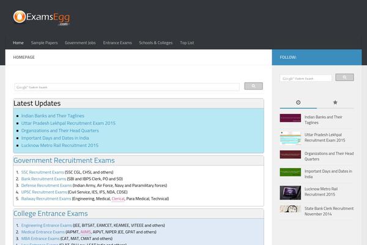The image size is (367, 245).
Task: Open State Bank Clerk Recruitment November 2014
Action: click(329, 211)
